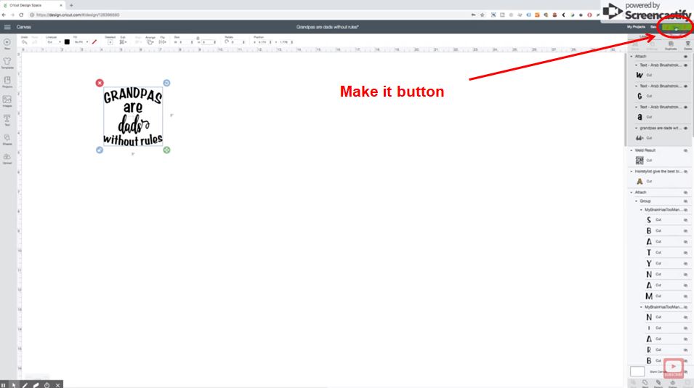Viewport: 694px width, 388px height.
Task: Click the Flatten icon at the panel bottom
Action: coord(673,383)
